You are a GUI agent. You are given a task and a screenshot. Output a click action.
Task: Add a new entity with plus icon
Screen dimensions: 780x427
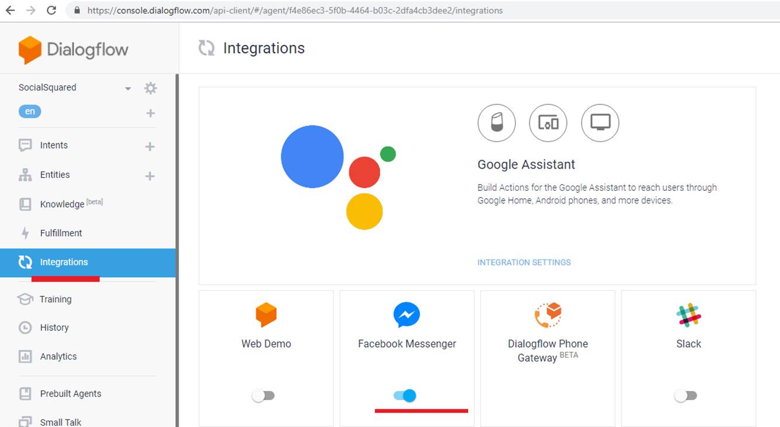(150, 176)
